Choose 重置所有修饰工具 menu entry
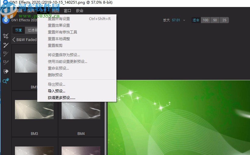 point(77,32)
